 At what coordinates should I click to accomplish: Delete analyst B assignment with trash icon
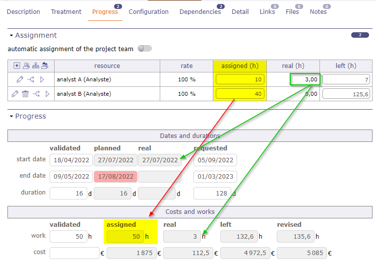point(25,94)
